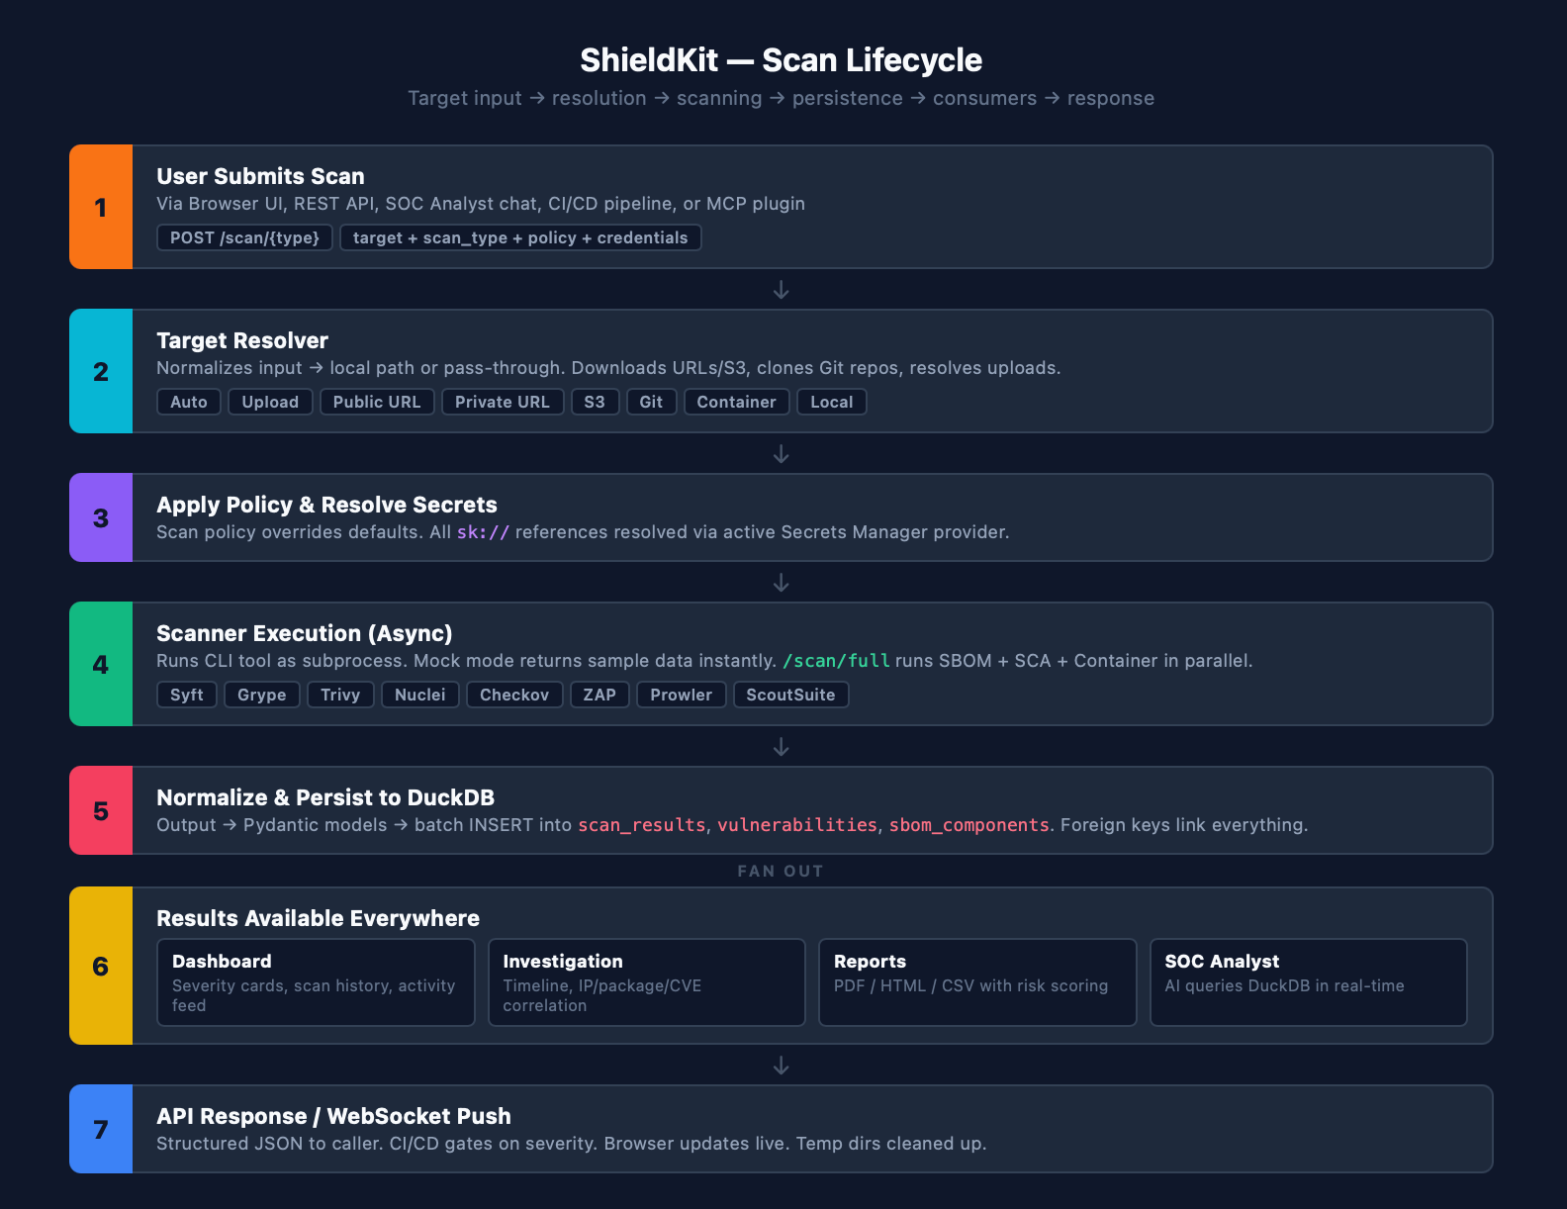Click the arrow below User Submits Scan

pos(781,290)
